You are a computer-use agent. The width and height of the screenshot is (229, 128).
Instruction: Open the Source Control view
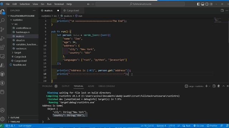coord(3,30)
